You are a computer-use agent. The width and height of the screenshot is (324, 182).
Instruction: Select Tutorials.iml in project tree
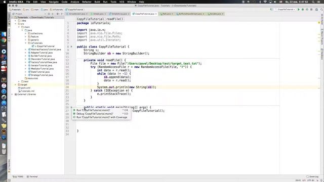26,91
